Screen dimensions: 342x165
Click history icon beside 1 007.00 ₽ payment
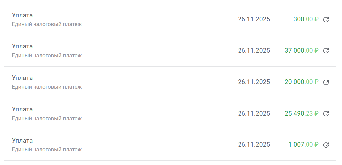click(x=326, y=145)
